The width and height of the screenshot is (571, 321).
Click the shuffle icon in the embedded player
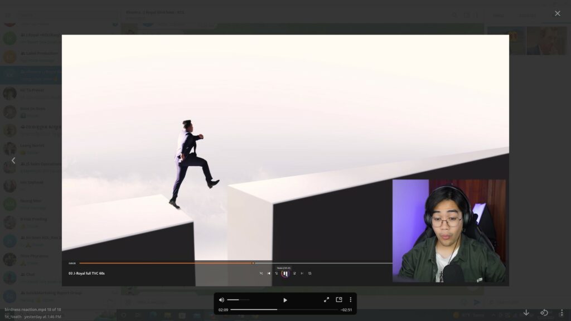pos(261,274)
